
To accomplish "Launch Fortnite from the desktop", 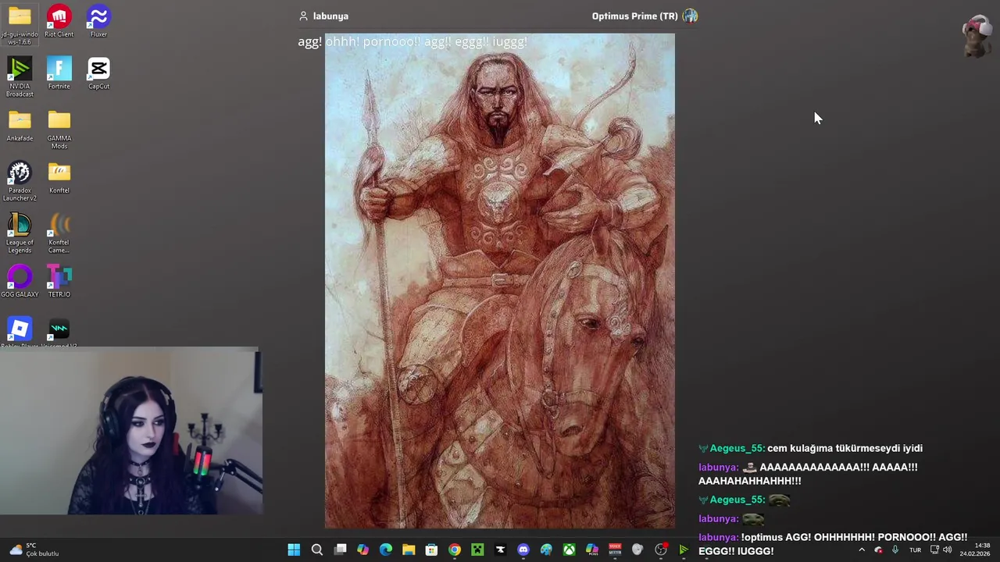I will (x=59, y=73).
